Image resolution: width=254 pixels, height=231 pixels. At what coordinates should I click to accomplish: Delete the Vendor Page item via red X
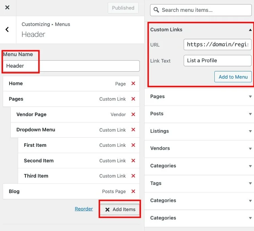coord(133,114)
